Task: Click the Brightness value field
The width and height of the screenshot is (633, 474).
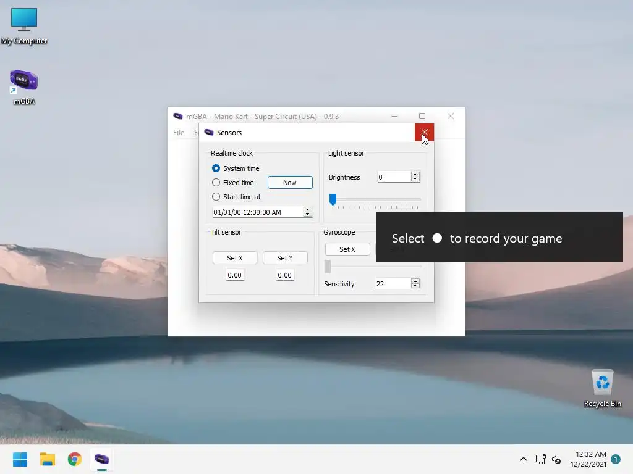Action: point(394,177)
